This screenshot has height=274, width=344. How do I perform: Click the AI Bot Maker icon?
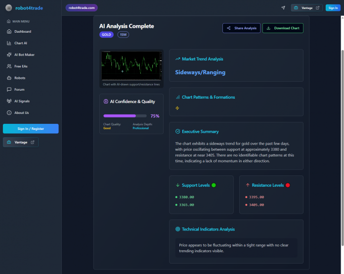pos(9,55)
